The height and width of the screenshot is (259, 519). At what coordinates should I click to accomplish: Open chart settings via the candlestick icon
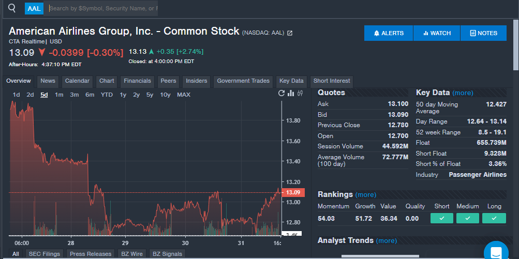[300, 94]
